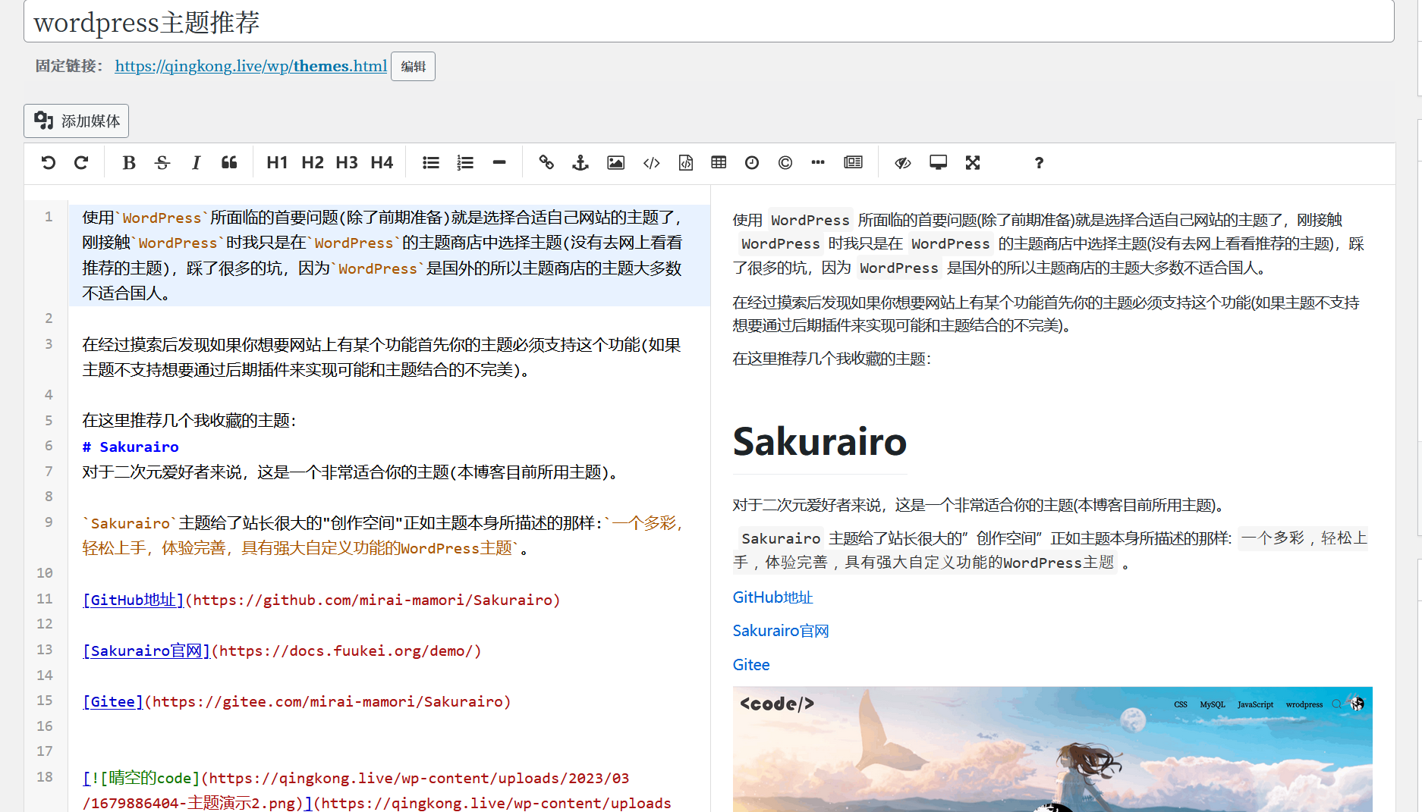Image resolution: width=1422 pixels, height=812 pixels.
Task: Redo the last undone change
Action: click(81, 162)
